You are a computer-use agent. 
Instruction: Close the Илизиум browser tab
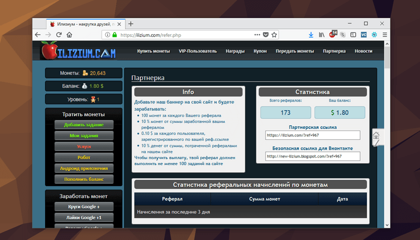pos(119,24)
